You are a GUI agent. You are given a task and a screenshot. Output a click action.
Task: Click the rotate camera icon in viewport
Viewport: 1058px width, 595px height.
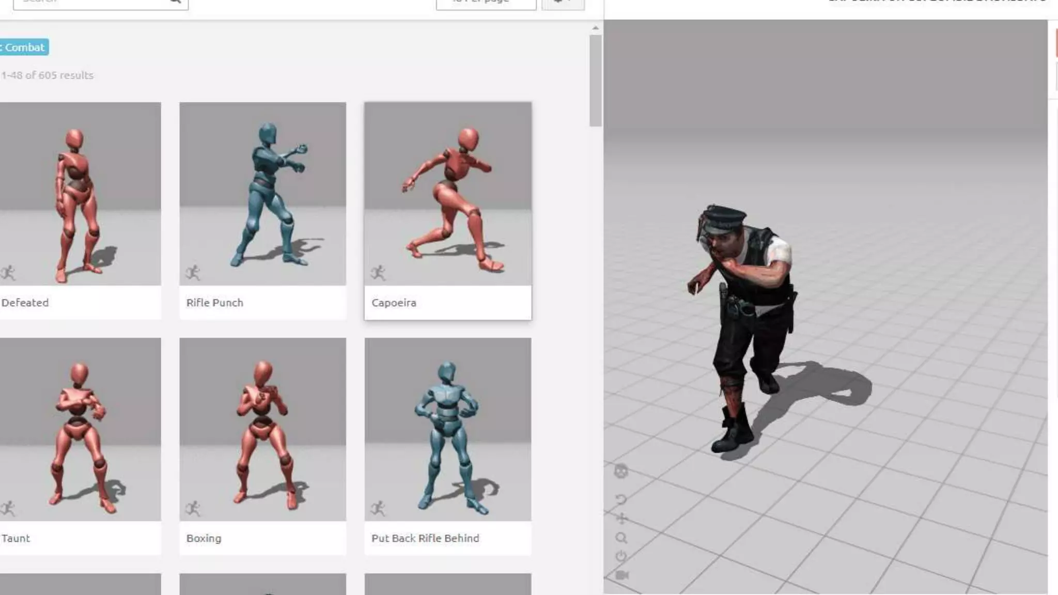tap(621, 499)
